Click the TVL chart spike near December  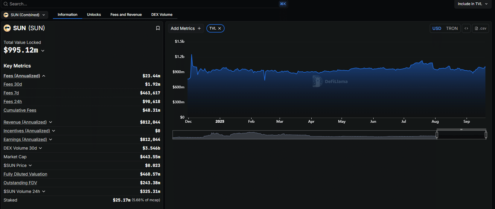pyautogui.click(x=191, y=55)
